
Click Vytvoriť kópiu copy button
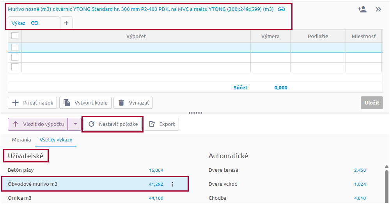pos(85,103)
